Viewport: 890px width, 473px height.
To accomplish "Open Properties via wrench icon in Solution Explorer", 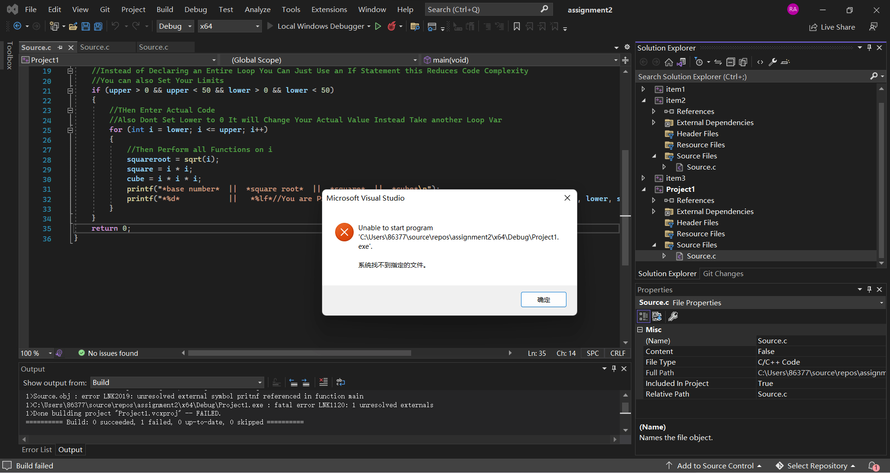I will point(773,62).
